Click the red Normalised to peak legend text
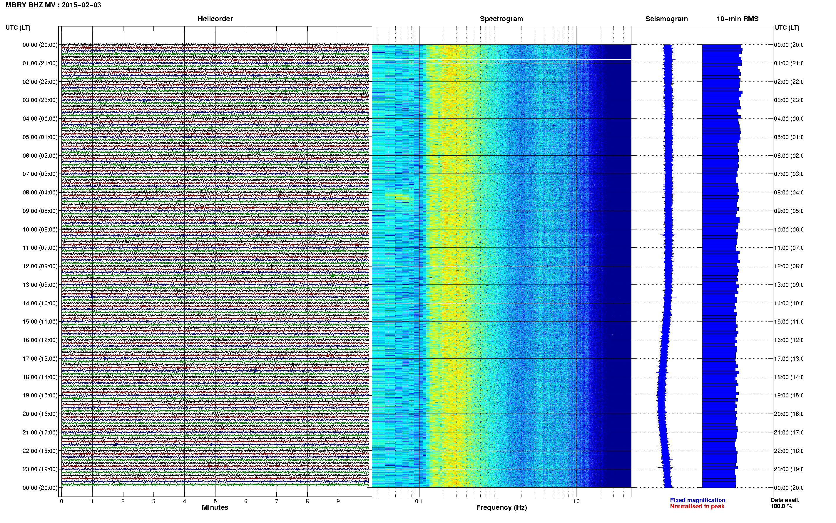Viewport: 836px width, 523px height. [x=697, y=507]
